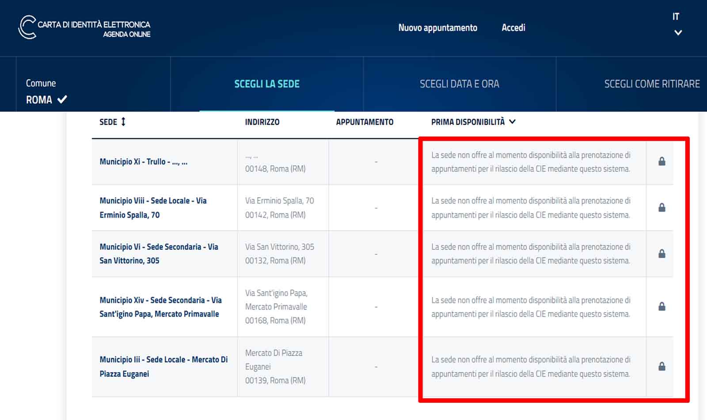
Task: Click the lock icon in Municipio Iii row
Action: click(x=661, y=366)
